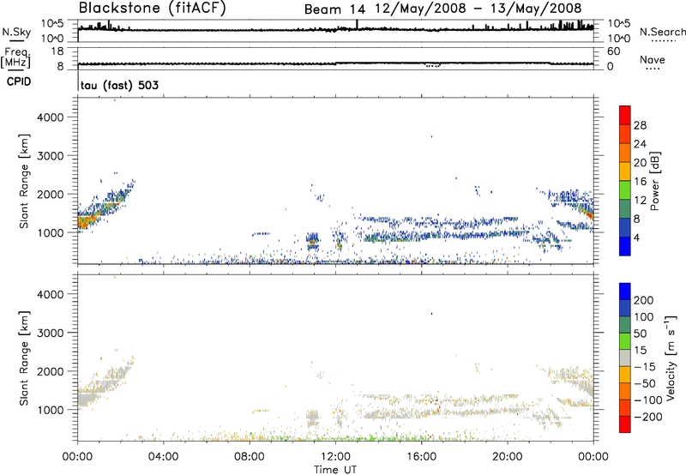This screenshot has width=686, height=475.
Task: Click the '20:00' time tick label
Action: (x=508, y=457)
